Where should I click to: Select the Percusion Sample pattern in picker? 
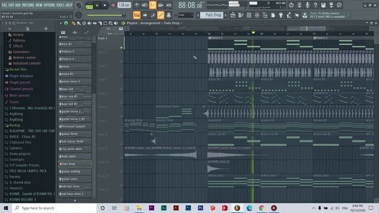75,127
